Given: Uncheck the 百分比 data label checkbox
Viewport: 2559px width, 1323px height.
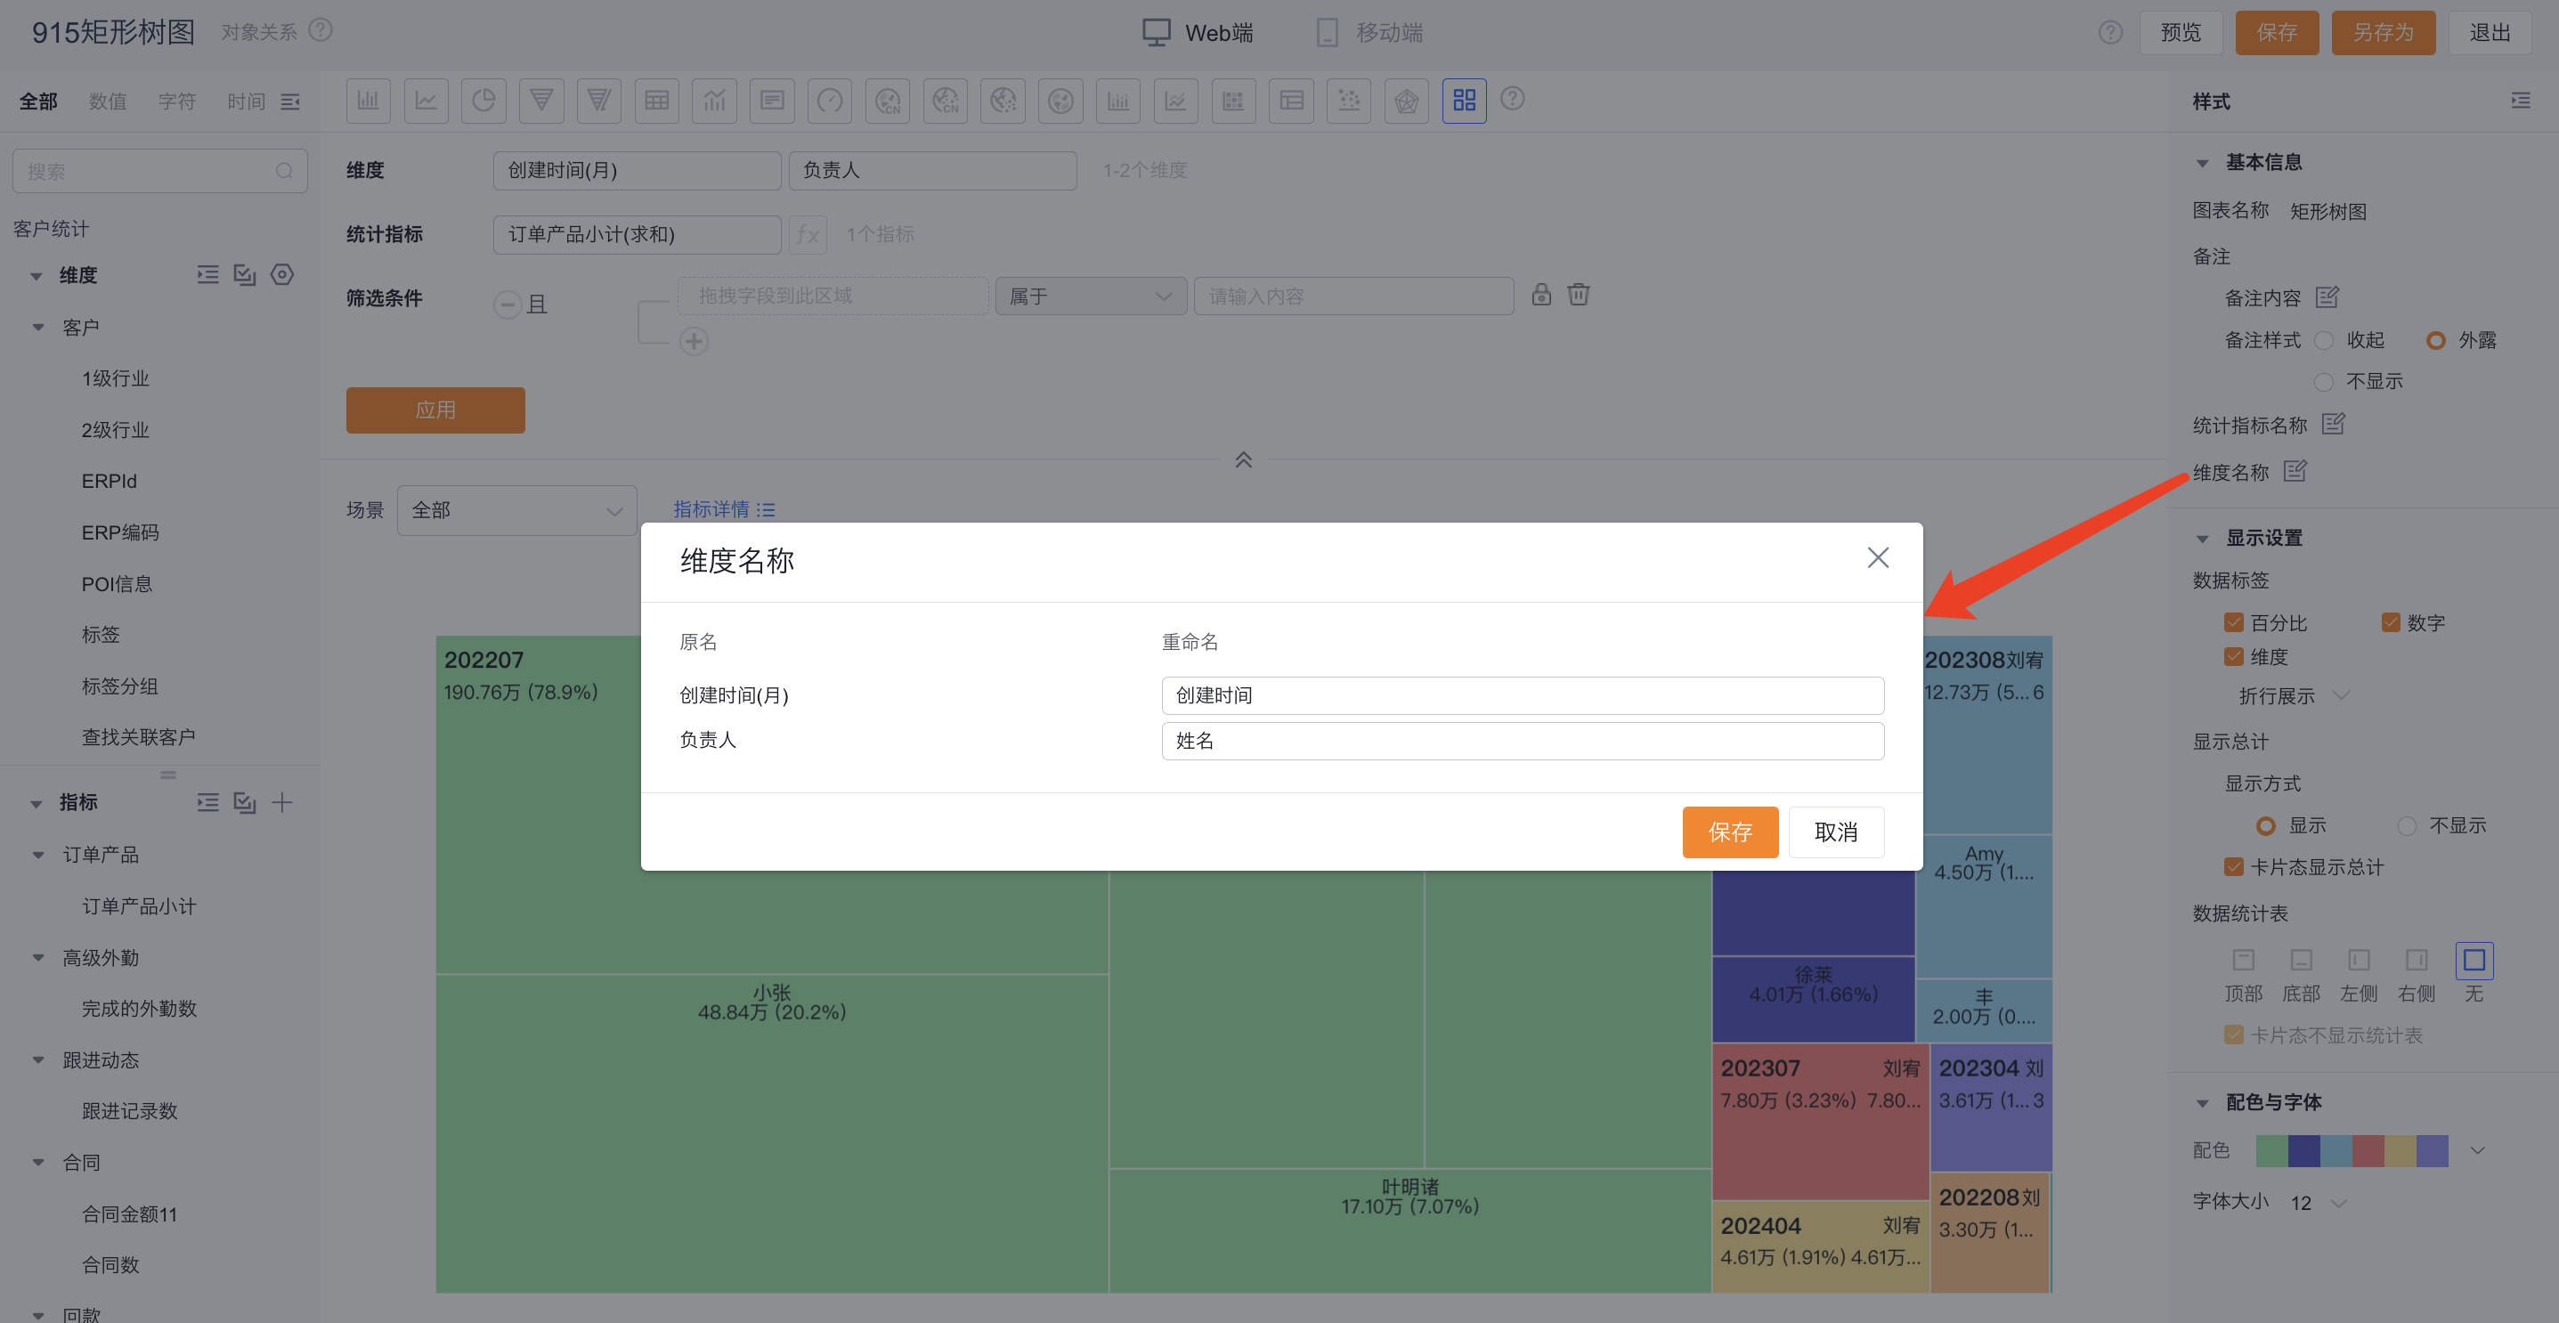Looking at the screenshot, I should tap(2234, 622).
